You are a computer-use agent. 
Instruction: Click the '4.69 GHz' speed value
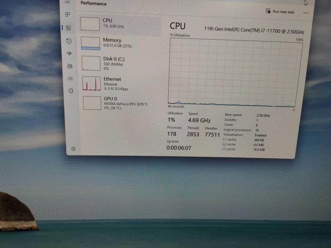pyautogui.click(x=199, y=121)
